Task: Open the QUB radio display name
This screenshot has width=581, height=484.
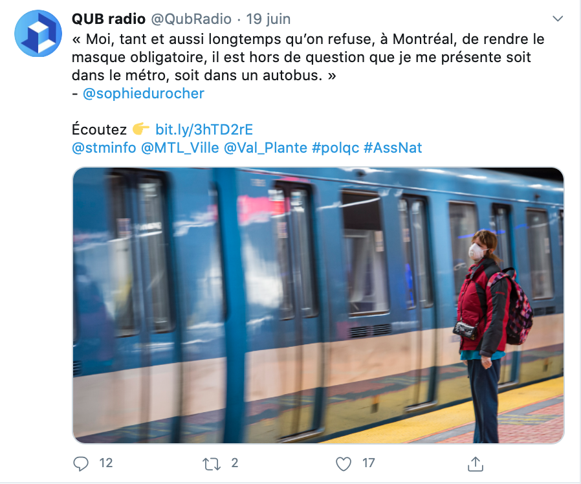Action: pos(109,19)
